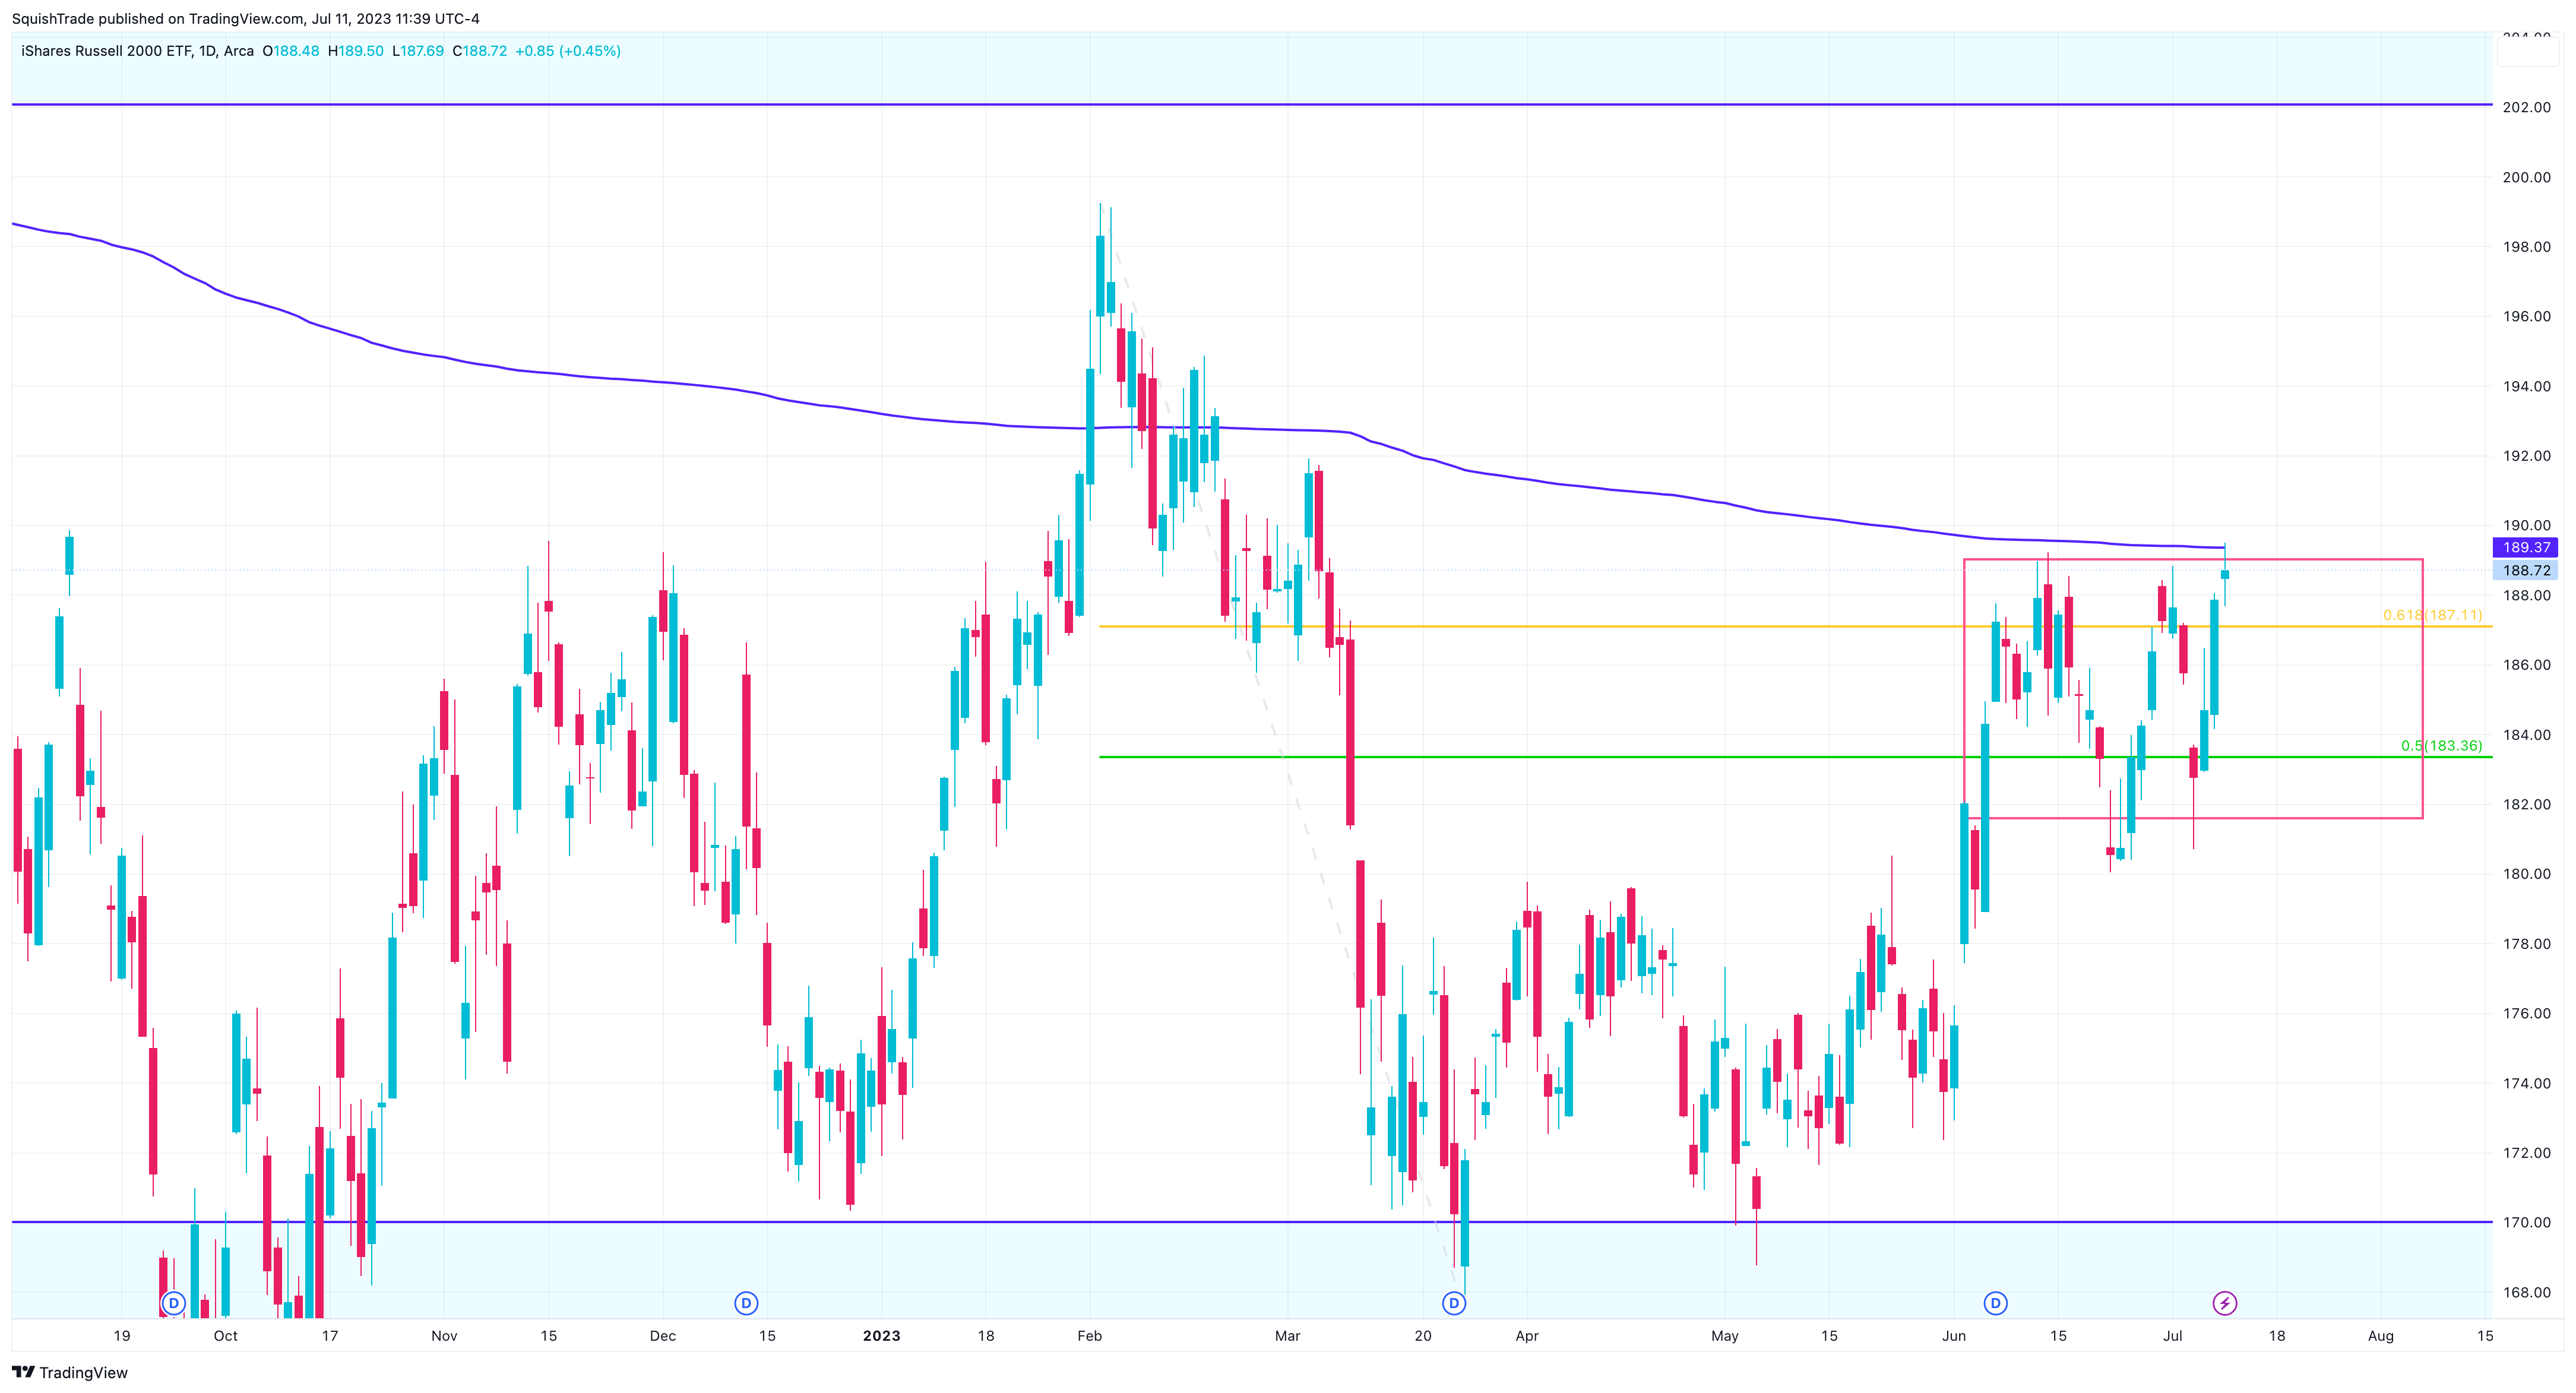The width and height of the screenshot is (2576, 1393).
Task: Click the high value H189.50
Action: 356,51
